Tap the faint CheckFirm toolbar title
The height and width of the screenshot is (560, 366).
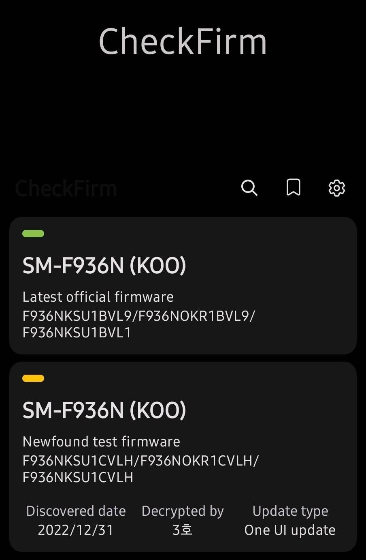(66, 189)
